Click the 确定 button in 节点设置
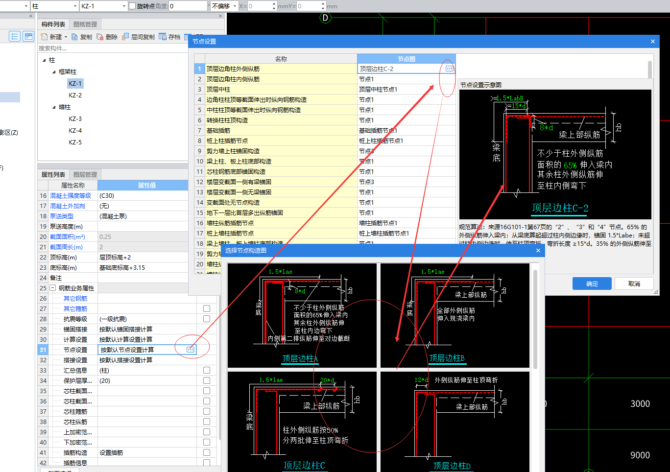Viewport: 670px width, 472px height. [592, 283]
